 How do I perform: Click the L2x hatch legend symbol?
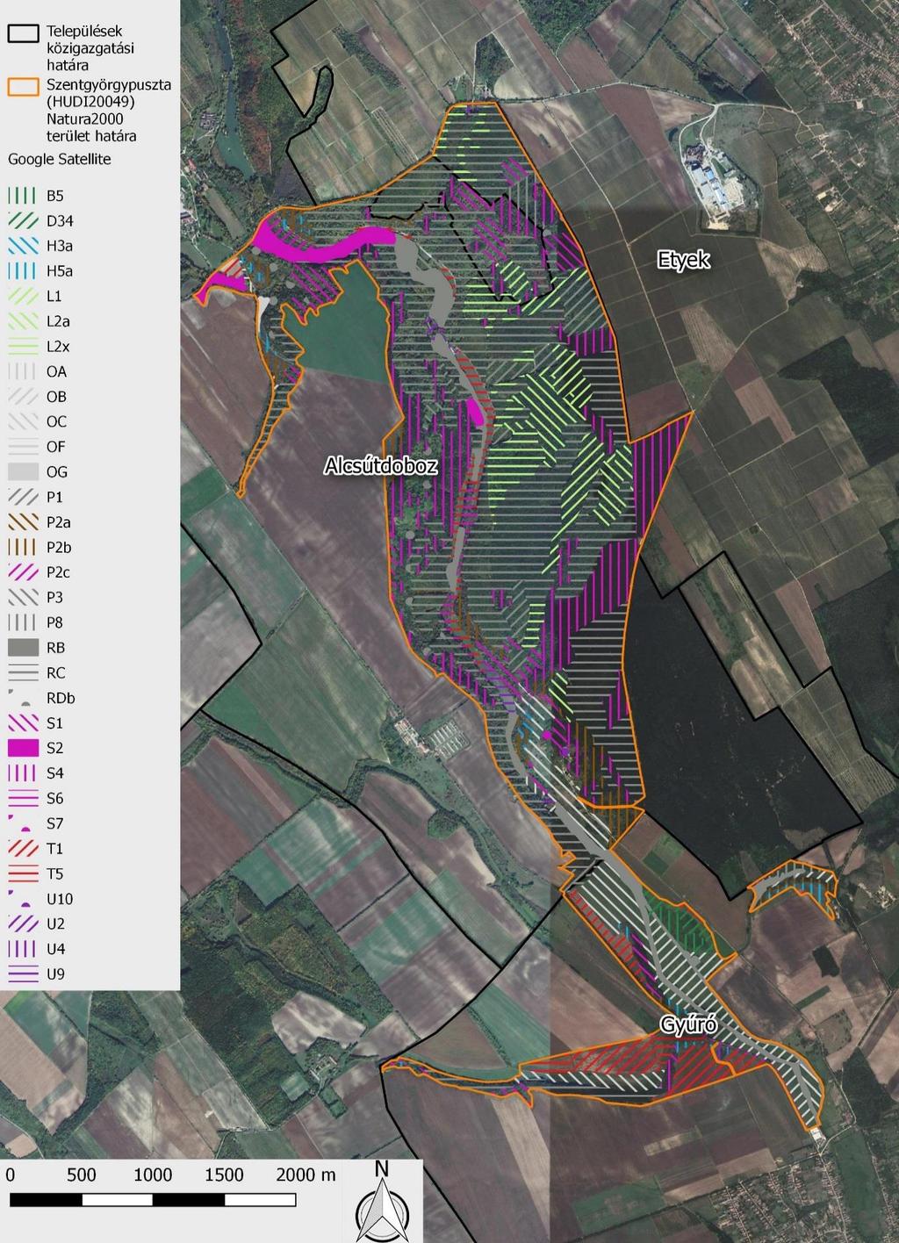23,347
